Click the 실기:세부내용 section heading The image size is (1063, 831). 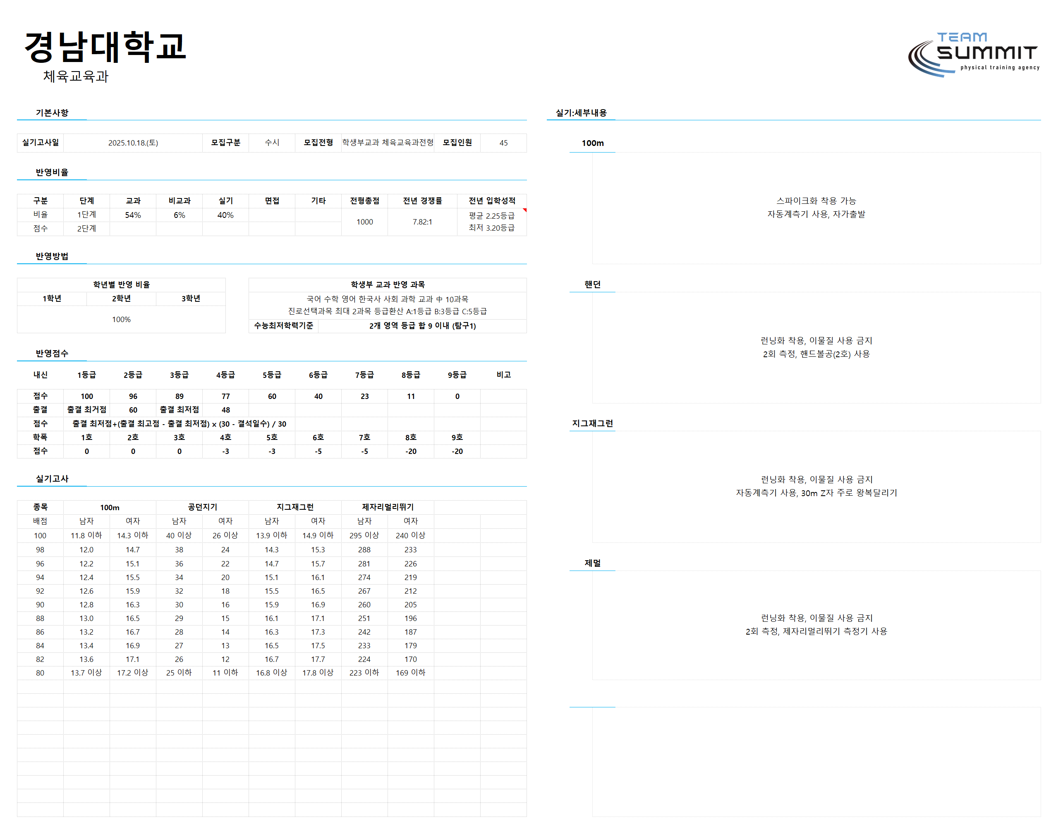(x=581, y=112)
